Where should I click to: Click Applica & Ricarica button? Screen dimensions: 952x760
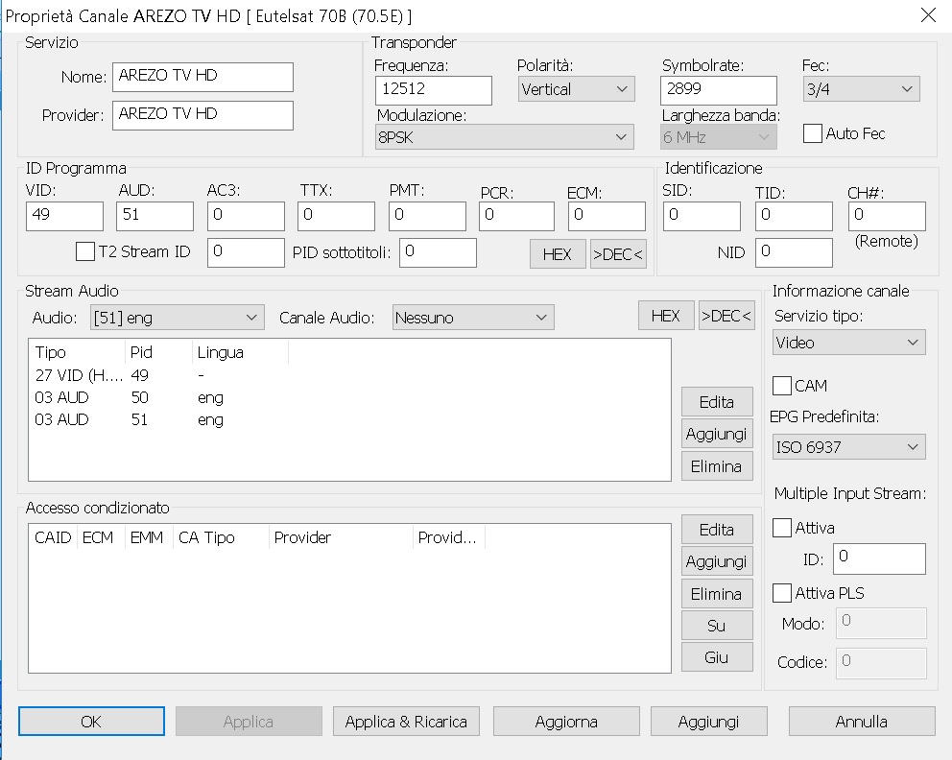pos(406,722)
